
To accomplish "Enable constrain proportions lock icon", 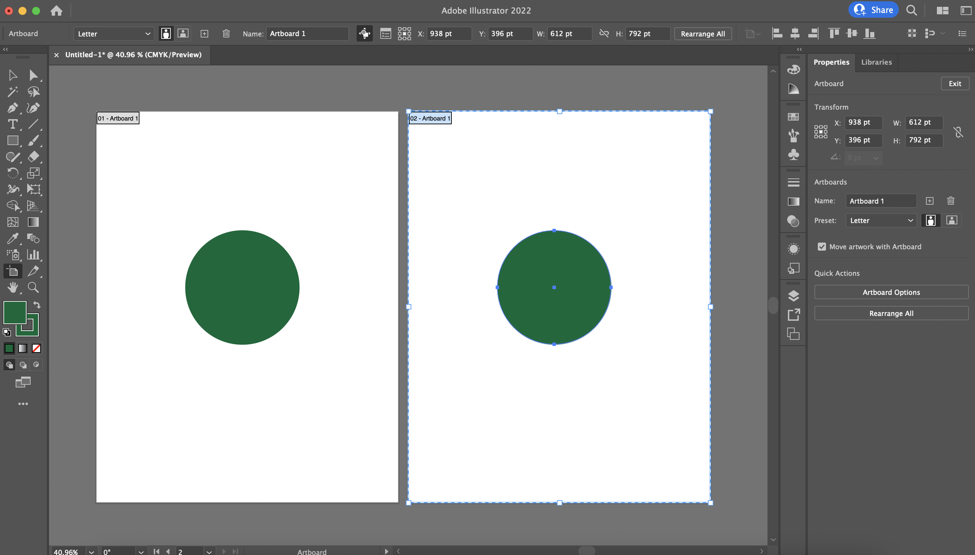I will click(x=959, y=131).
